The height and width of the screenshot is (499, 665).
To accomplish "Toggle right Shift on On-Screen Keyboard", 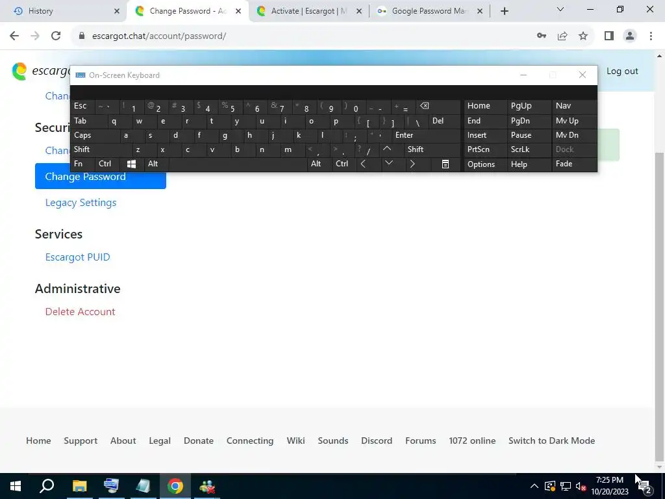I will click(432, 149).
